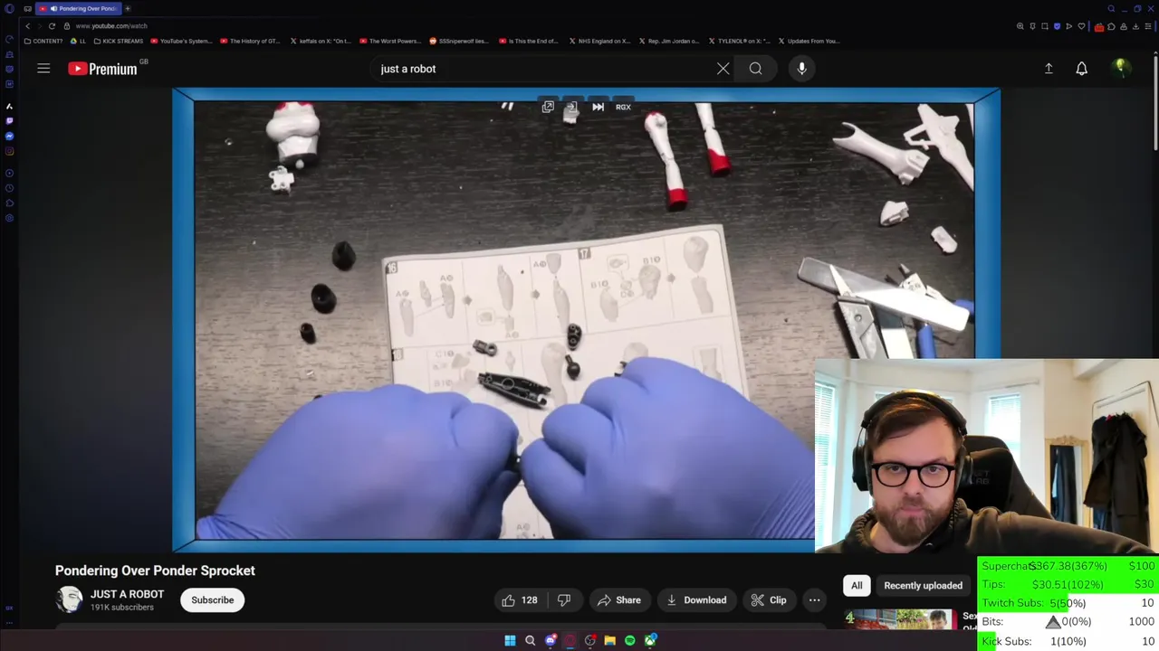Go back with the browser back arrow

pyautogui.click(x=28, y=26)
